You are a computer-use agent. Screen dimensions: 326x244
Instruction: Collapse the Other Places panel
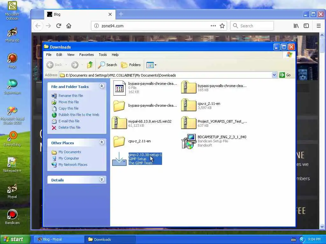coord(102,142)
